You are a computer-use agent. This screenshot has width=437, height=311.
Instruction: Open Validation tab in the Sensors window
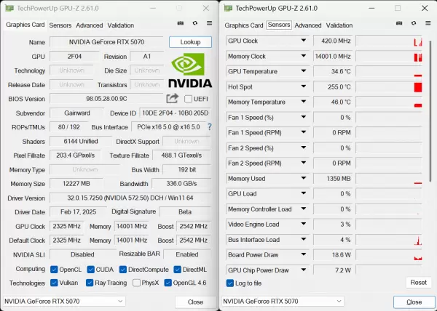339,25
